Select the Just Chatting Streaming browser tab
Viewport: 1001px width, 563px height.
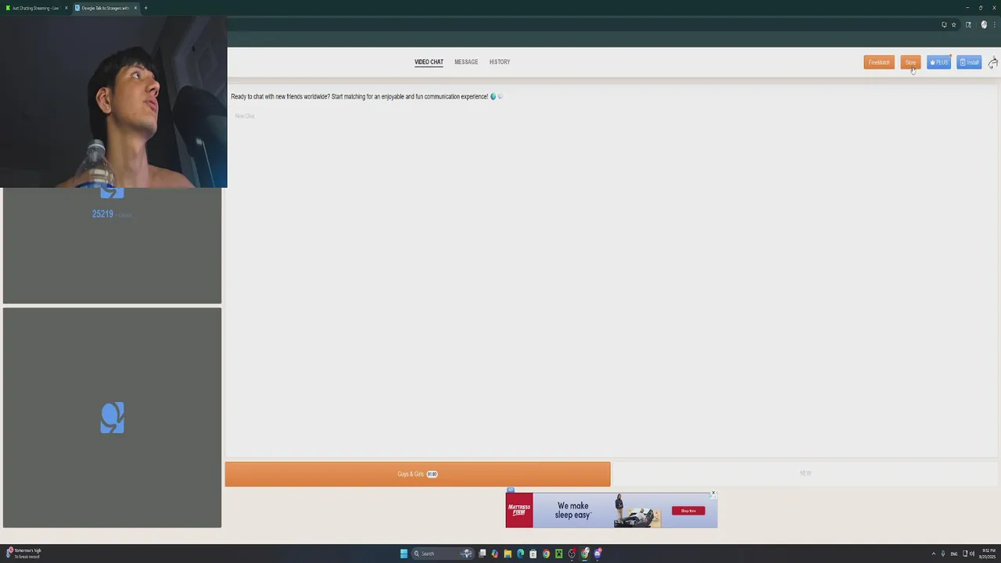click(34, 8)
